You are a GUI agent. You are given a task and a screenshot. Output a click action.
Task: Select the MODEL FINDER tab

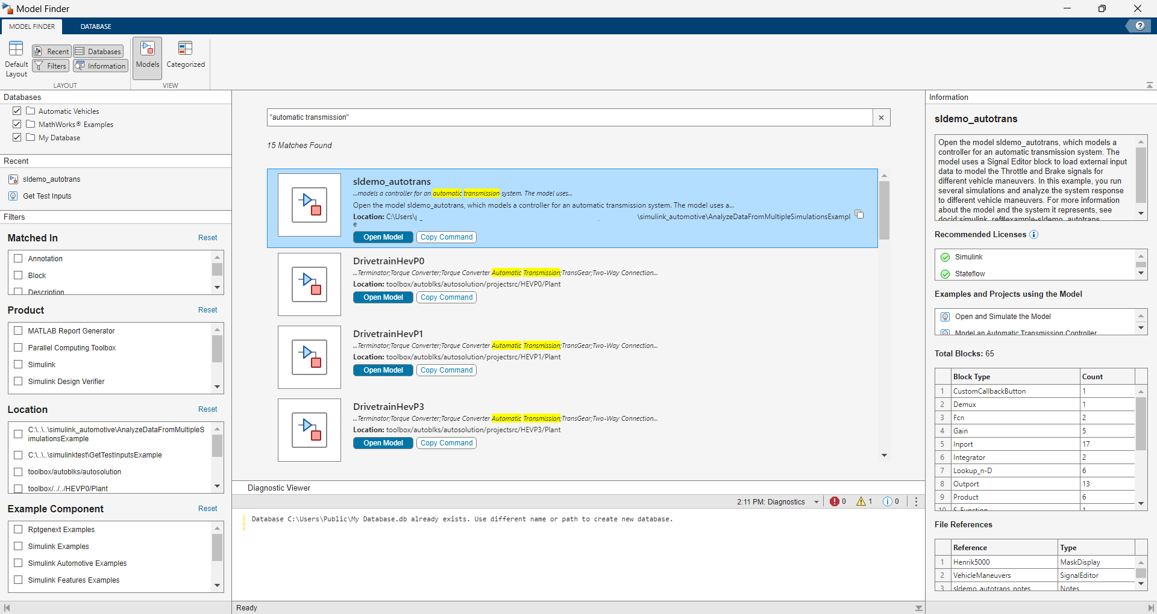pyautogui.click(x=32, y=26)
